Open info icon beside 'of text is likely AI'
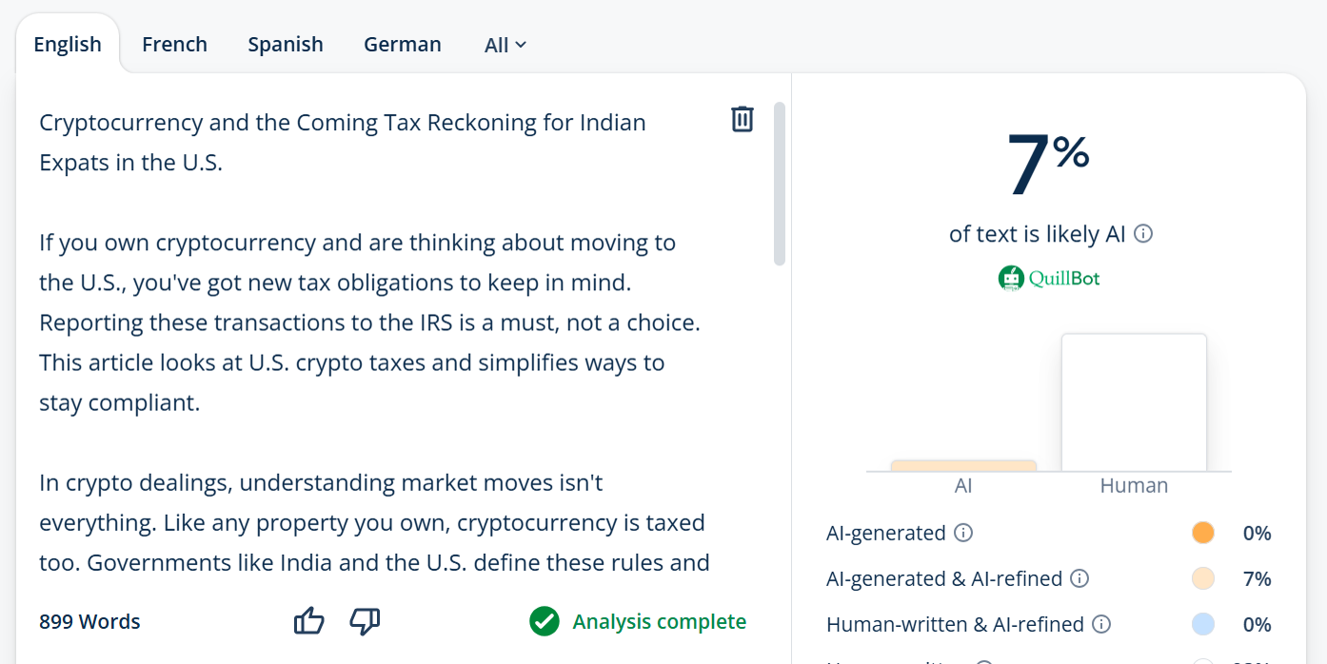 (1144, 233)
